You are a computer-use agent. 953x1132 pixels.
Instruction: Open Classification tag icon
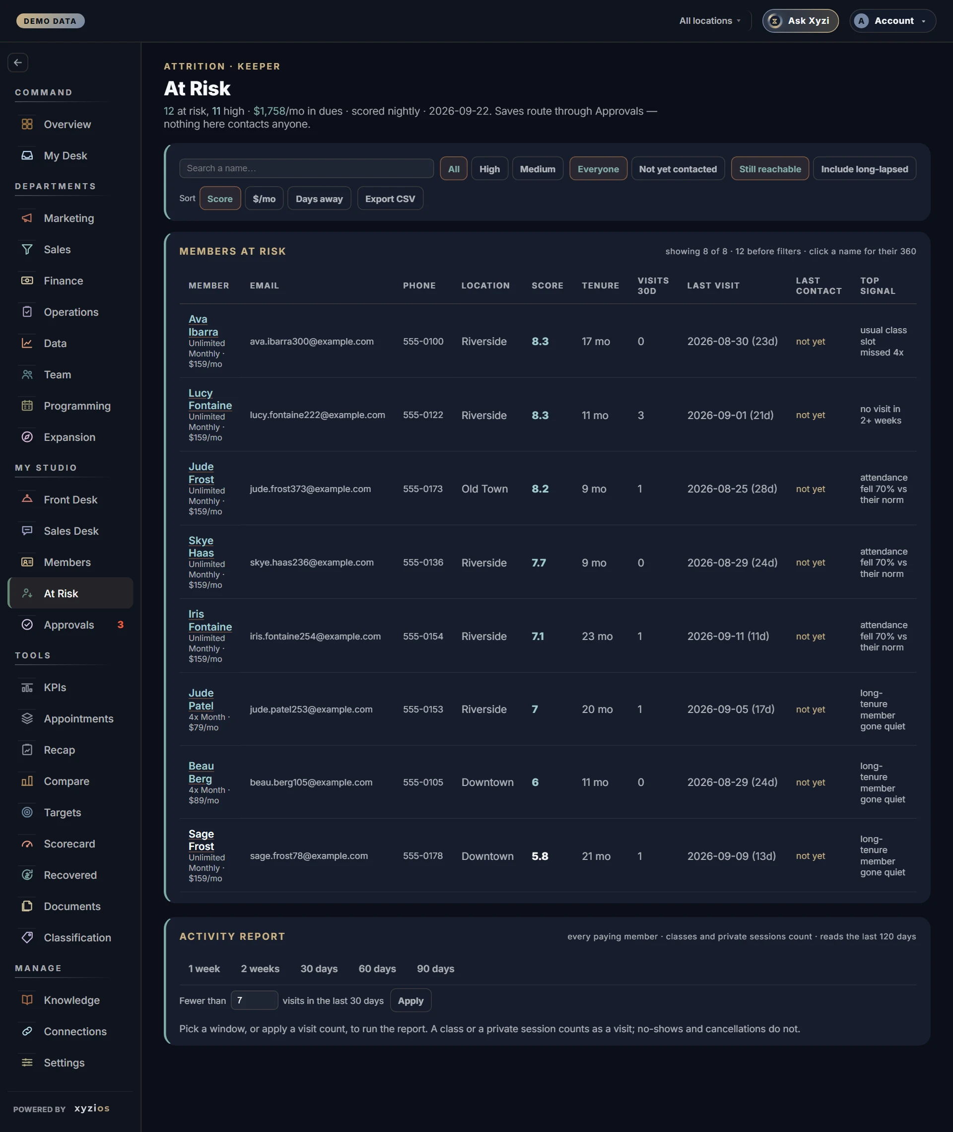pos(27,938)
